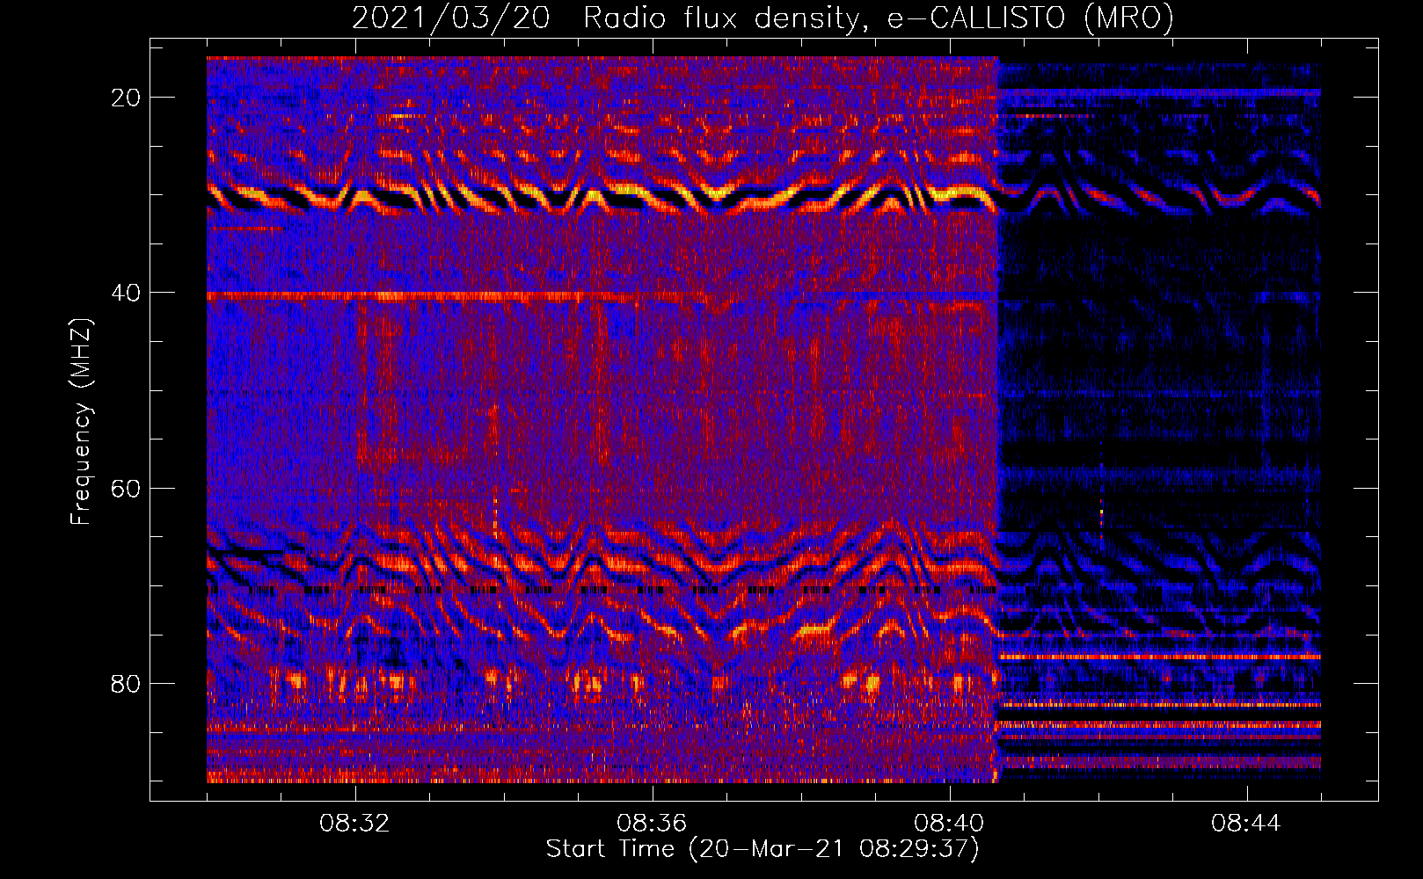Click the 40 MHz frequency tick label
Image resolution: width=1423 pixels, height=879 pixels.
point(126,293)
